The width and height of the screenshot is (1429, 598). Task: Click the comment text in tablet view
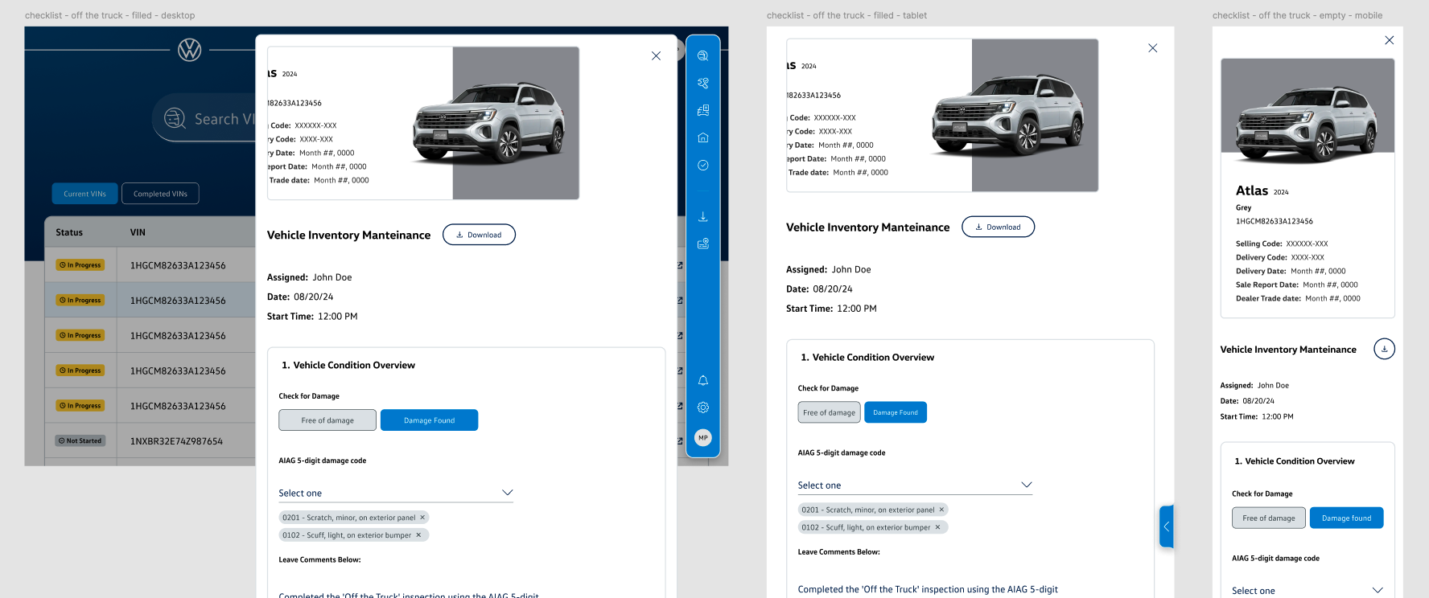[928, 589]
